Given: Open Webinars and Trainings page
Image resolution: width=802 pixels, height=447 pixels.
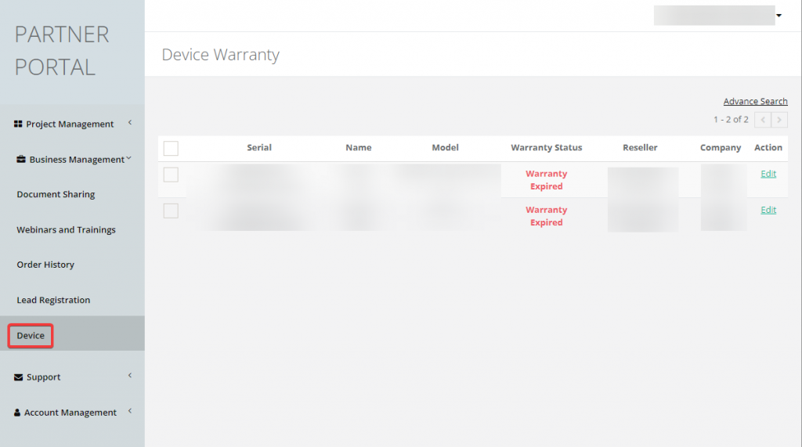Looking at the screenshot, I should coord(66,229).
